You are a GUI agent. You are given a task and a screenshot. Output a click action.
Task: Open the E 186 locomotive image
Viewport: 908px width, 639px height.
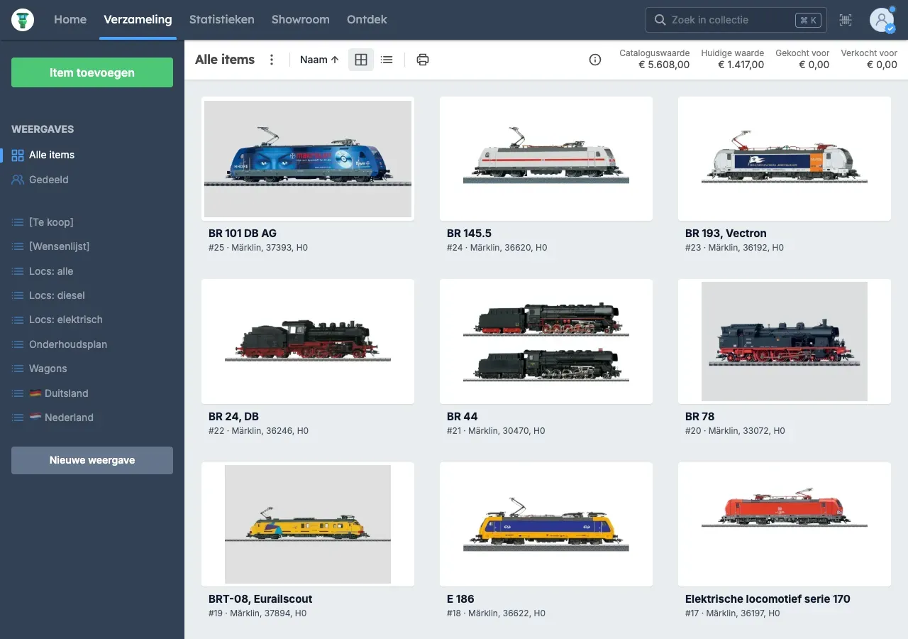coord(546,524)
